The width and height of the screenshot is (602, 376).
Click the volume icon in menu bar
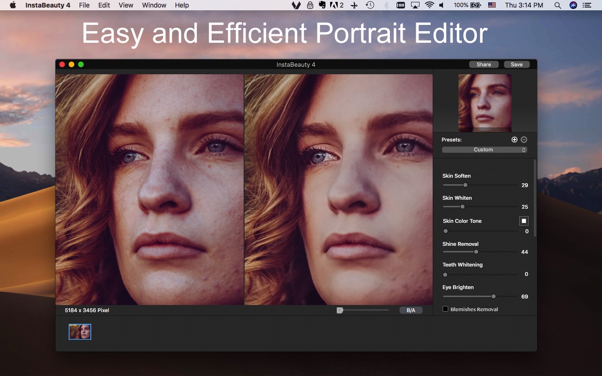(x=442, y=5)
